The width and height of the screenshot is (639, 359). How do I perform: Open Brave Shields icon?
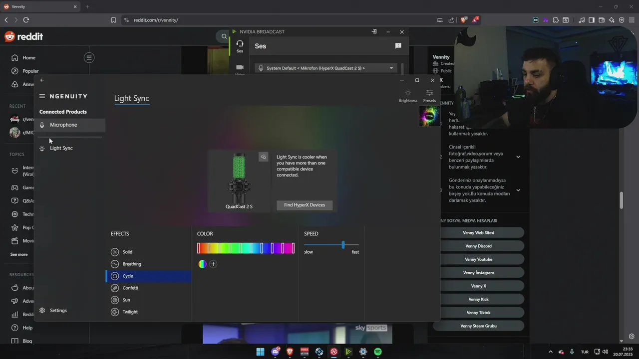click(x=464, y=20)
